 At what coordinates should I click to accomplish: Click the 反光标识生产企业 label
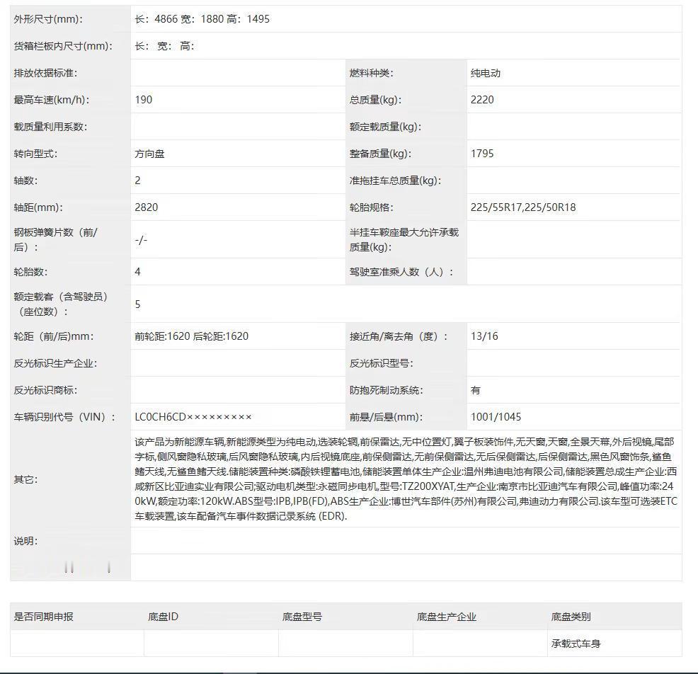[55, 363]
